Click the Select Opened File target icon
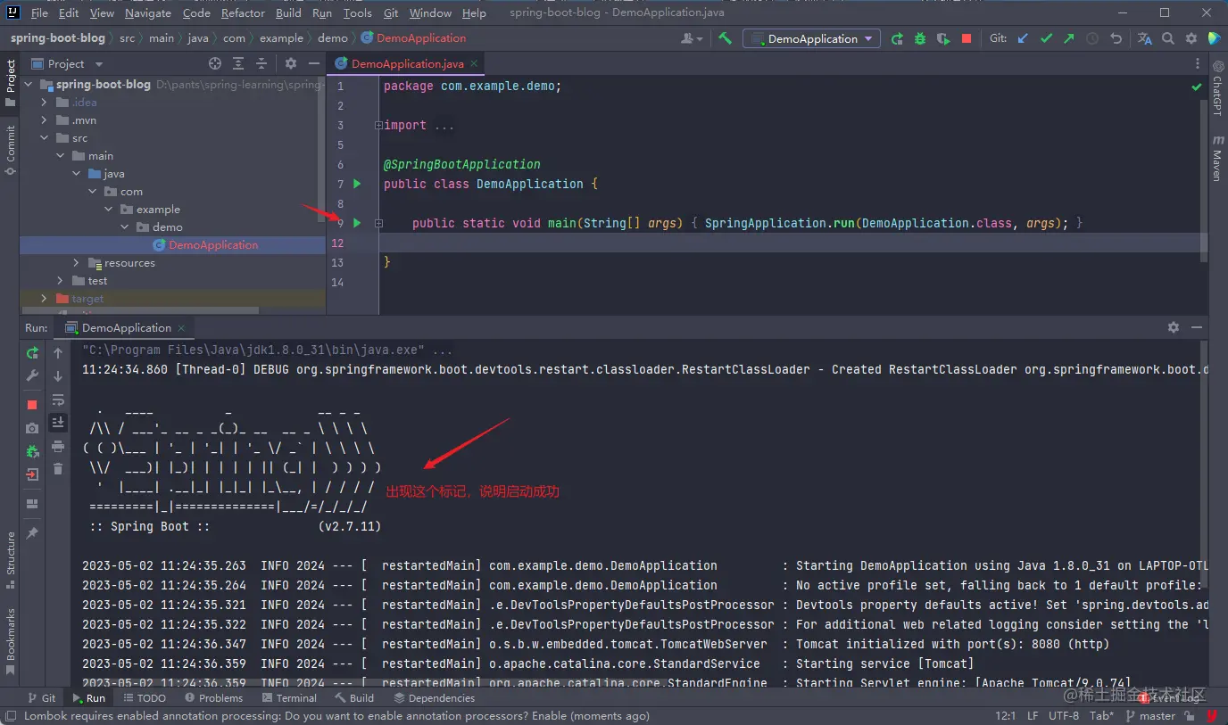The height and width of the screenshot is (725, 1228). coord(214,63)
